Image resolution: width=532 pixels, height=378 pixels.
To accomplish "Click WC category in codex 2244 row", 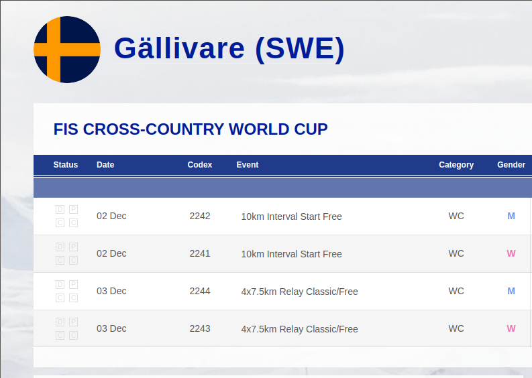I will coord(456,292).
